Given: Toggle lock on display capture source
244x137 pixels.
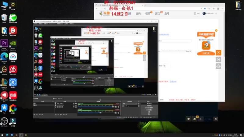Looking at the screenshot, I should click(x=76, y=107).
